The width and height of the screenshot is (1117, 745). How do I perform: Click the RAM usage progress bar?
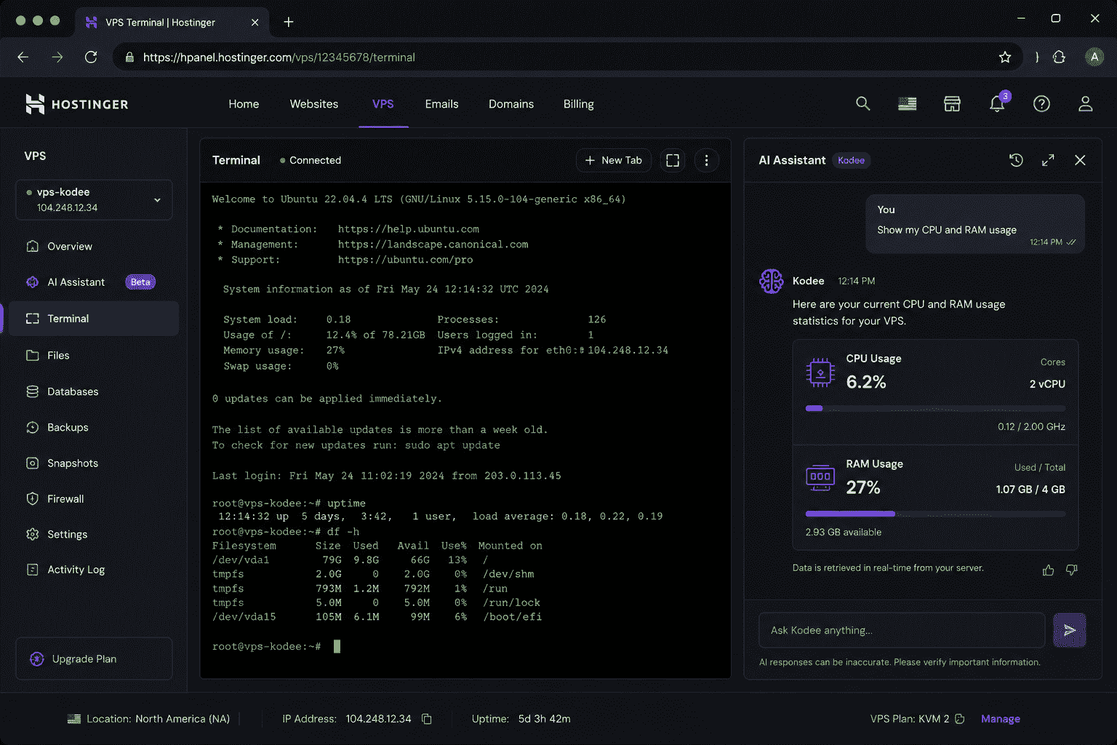935,514
